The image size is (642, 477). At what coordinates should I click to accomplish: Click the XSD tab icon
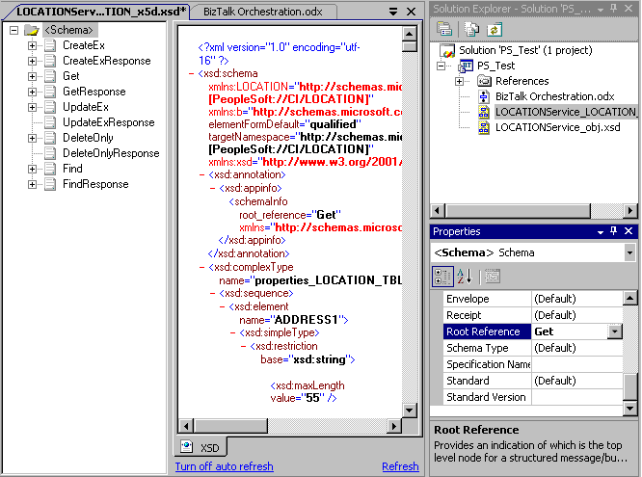pos(187,446)
